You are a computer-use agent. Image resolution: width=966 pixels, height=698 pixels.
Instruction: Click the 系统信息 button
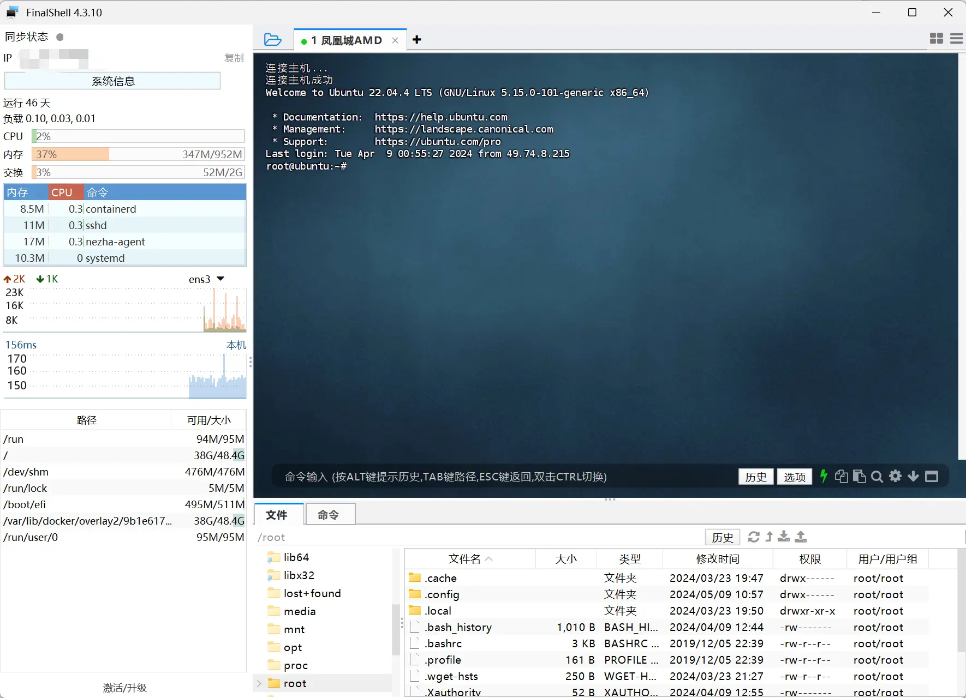112,81
